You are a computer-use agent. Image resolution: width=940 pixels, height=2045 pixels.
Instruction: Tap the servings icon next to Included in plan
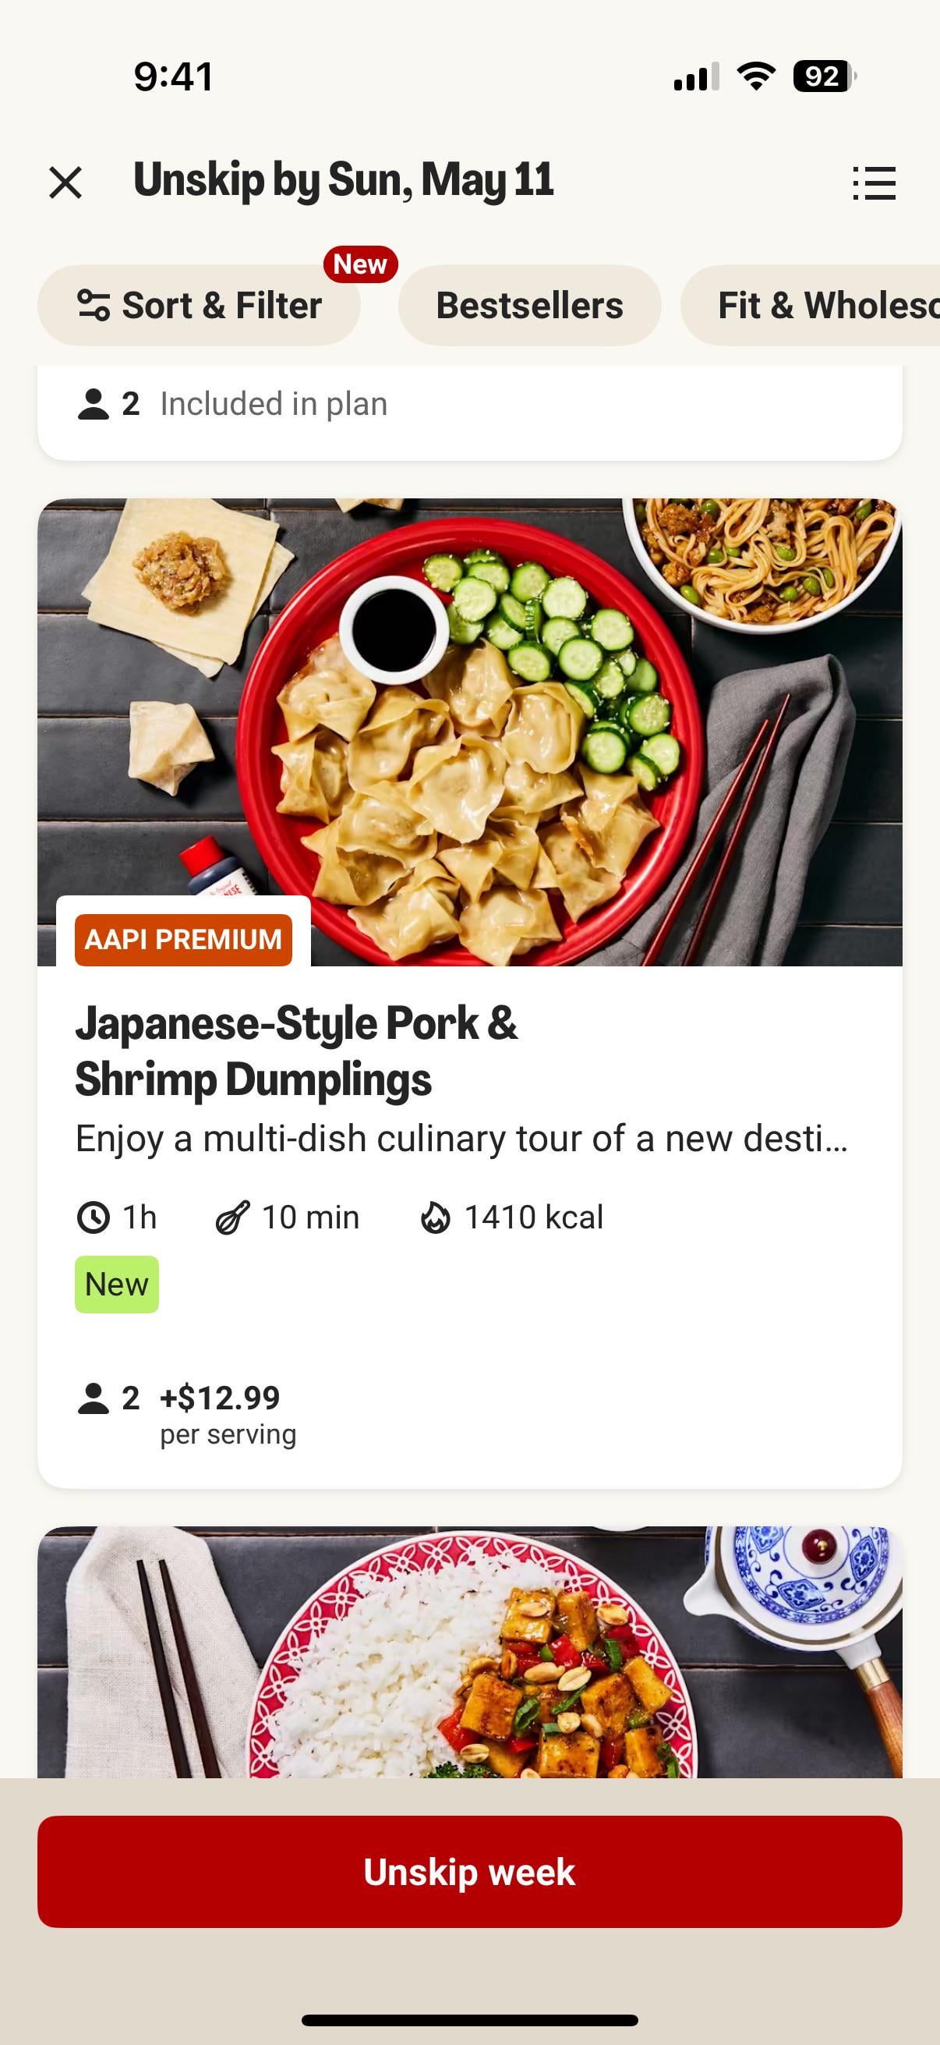pos(93,404)
